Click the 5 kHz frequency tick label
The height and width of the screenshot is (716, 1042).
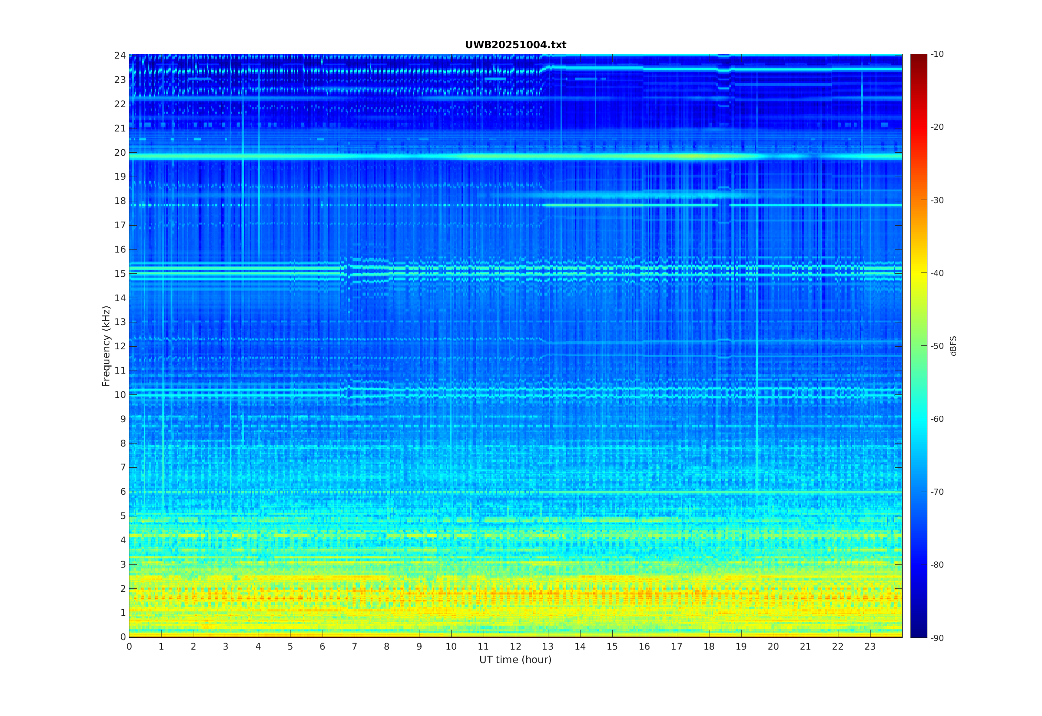pos(122,516)
